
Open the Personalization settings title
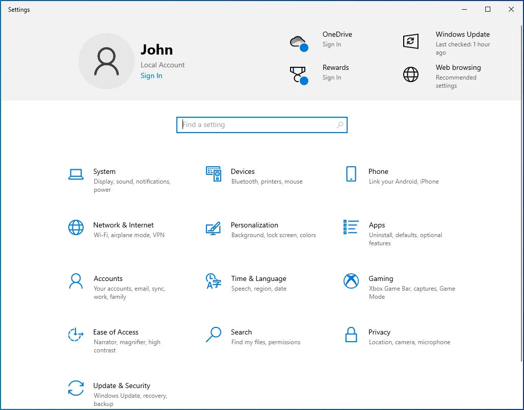click(254, 225)
